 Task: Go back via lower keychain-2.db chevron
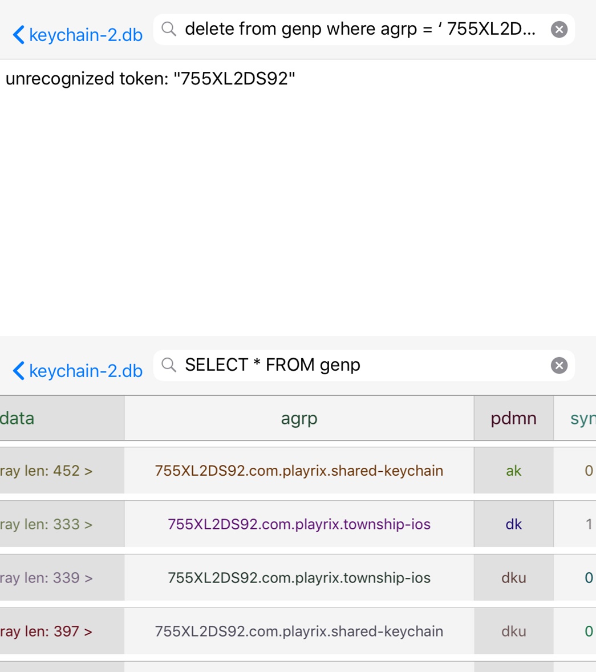tap(18, 371)
